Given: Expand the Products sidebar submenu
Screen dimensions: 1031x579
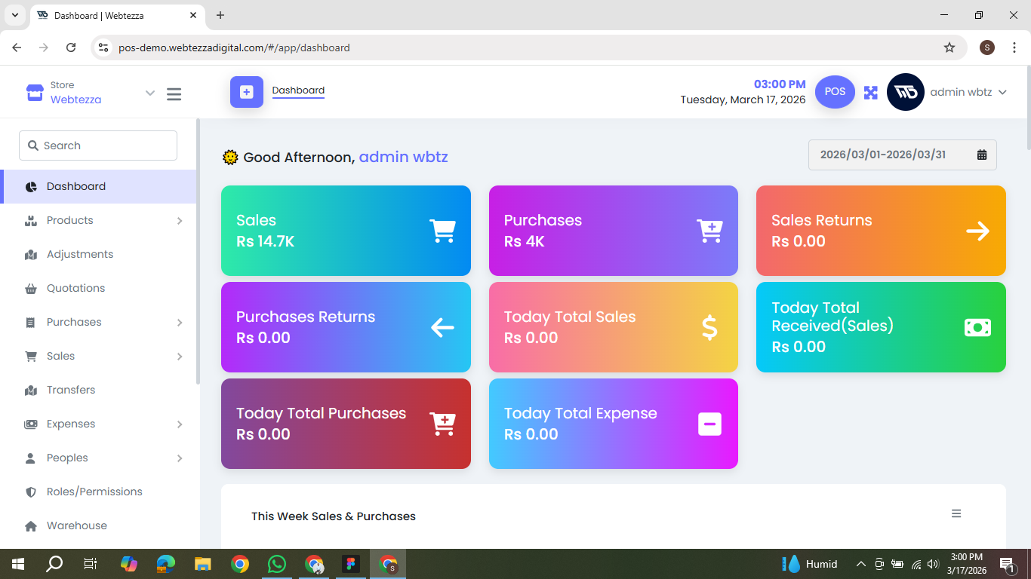Looking at the screenshot, I should tap(180, 221).
